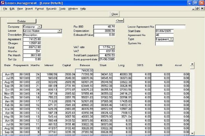Screen dimensions: 205x136
Task: Click the Leases Management app icon in the title bar
Action: pos(2,3)
